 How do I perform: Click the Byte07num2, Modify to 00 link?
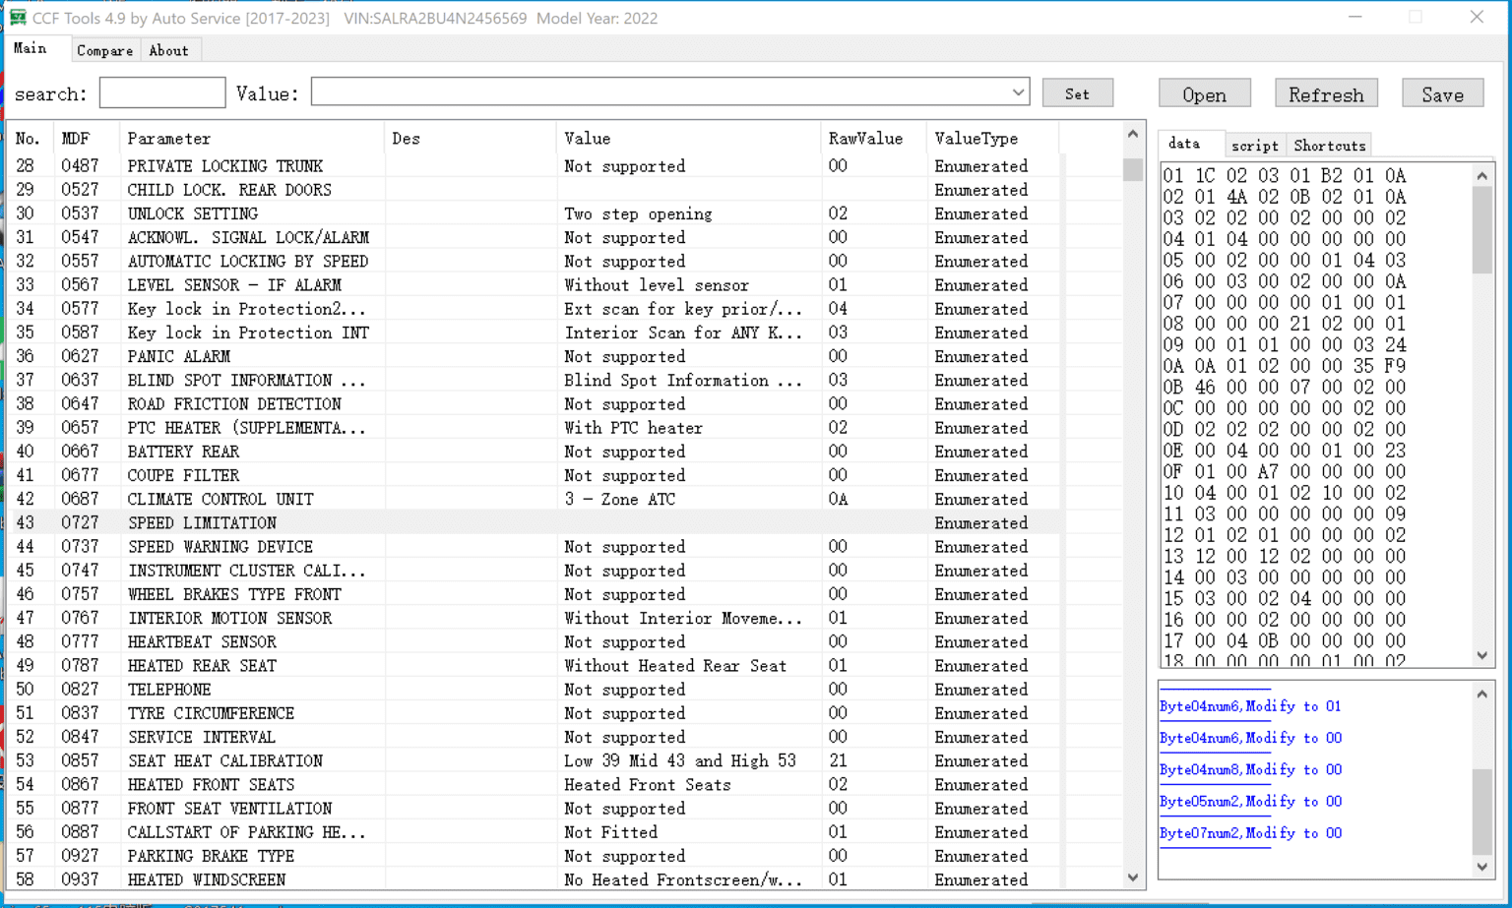pyautogui.click(x=1250, y=833)
